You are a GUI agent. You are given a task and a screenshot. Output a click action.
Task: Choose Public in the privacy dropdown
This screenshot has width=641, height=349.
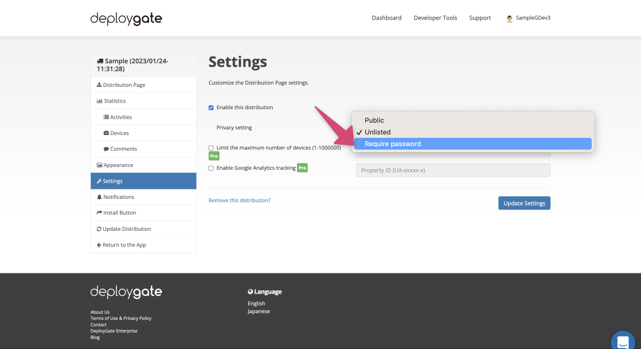tap(374, 120)
